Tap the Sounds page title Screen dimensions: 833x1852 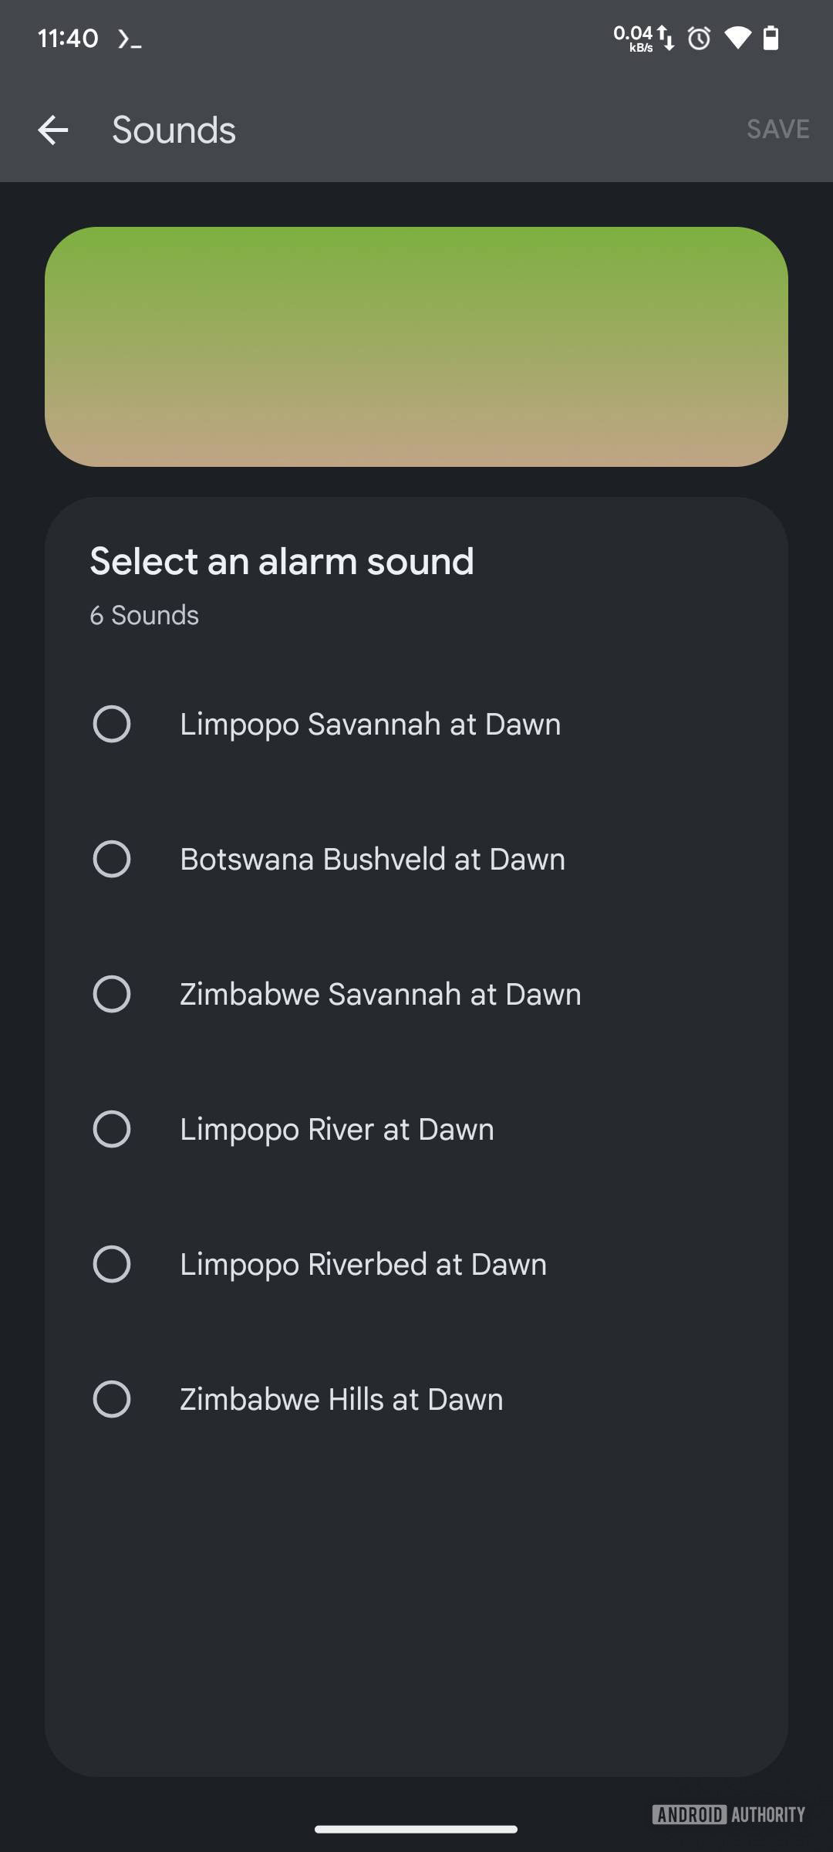point(174,130)
